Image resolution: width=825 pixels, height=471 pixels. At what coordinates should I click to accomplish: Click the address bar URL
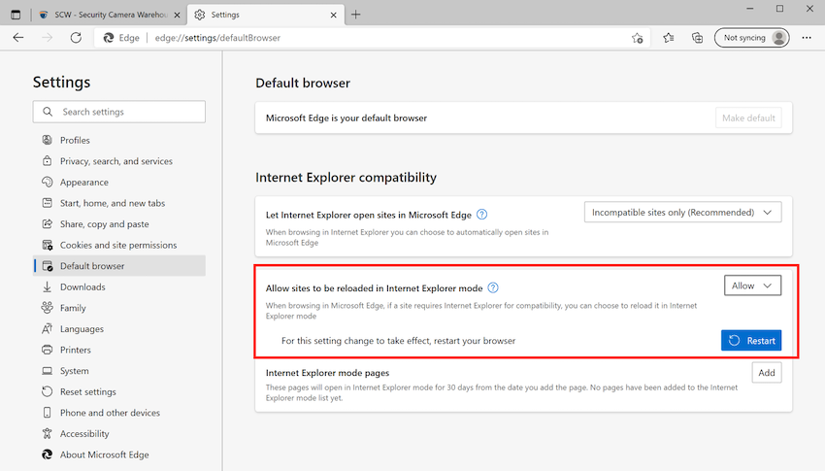[217, 38]
